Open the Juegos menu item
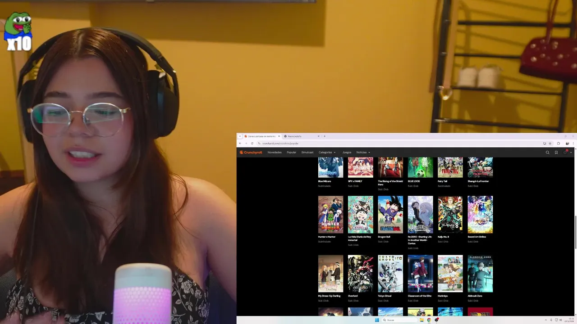577x324 pixels. click(347, 153)
